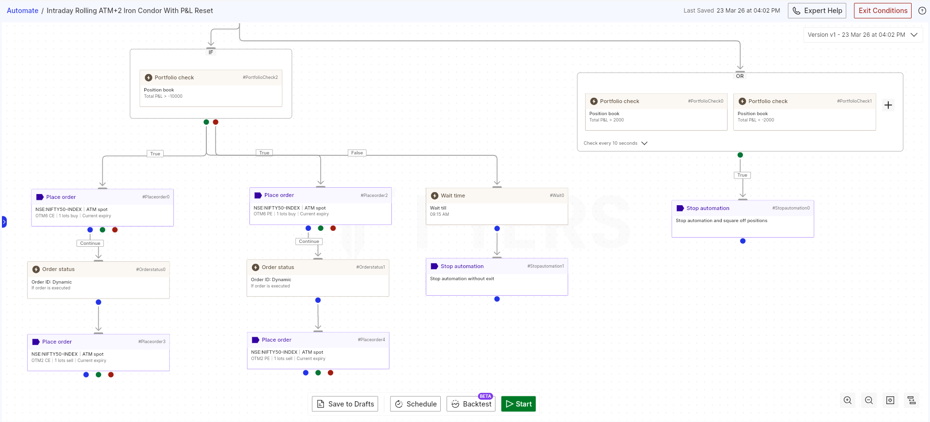Click the Expert Help button
Screen dimensions: 930x422
(817, 11)
